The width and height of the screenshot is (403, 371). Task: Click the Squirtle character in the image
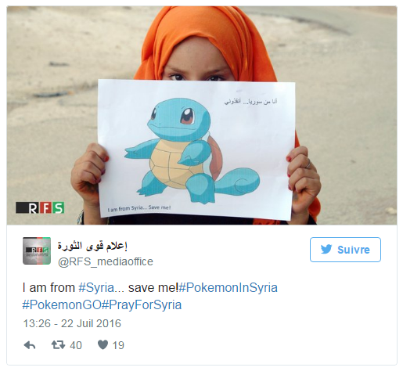coord(193,151)
